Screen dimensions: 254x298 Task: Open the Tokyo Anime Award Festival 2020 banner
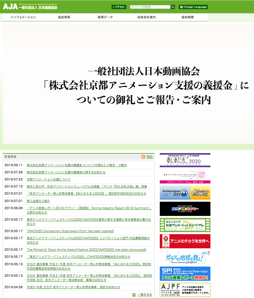pyautogui.click(x=185, y=176)
